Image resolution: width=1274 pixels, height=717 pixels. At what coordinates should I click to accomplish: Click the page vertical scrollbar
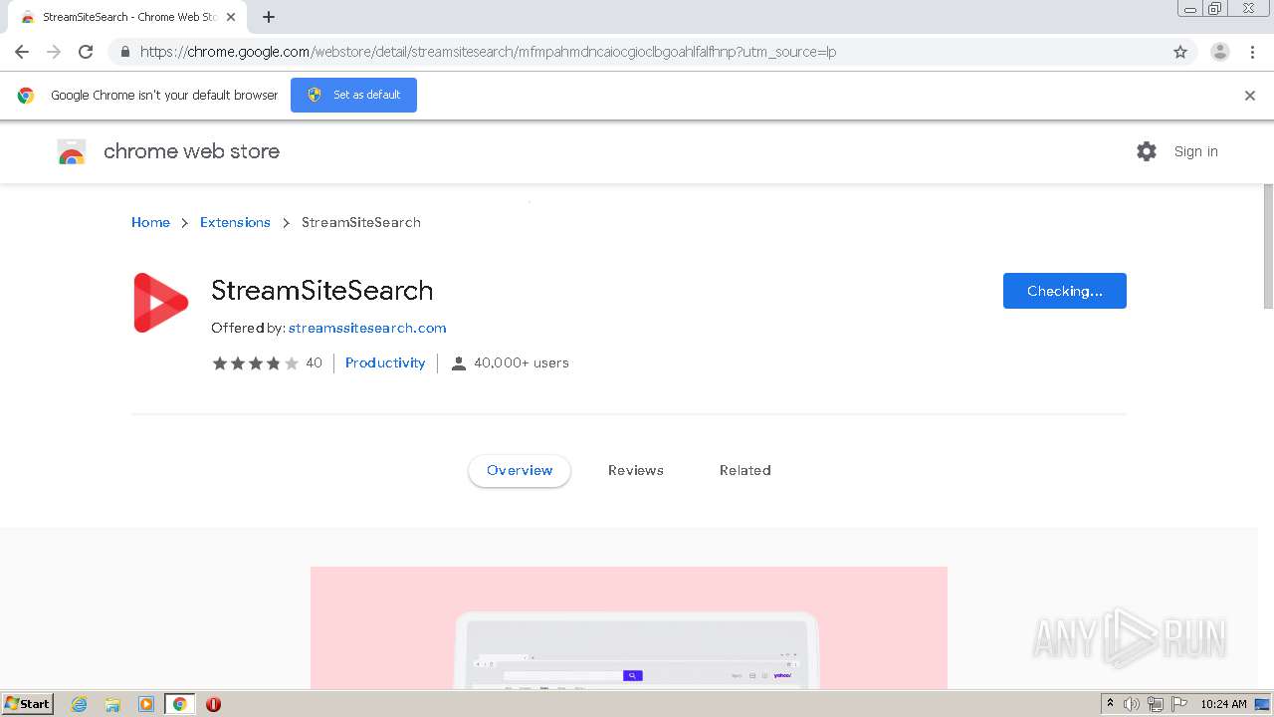click(x=1267, y=249)
